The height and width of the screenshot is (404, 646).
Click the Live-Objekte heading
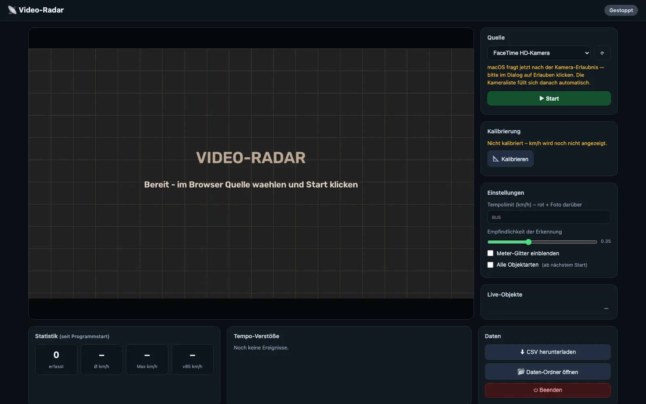click(x=505, y=295)
